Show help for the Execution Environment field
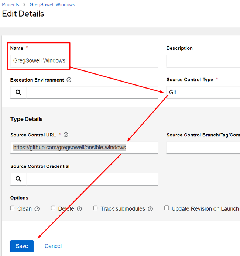The width and height of the screenshot is (240, 256). pyautogui.click(x=69, y=80)
